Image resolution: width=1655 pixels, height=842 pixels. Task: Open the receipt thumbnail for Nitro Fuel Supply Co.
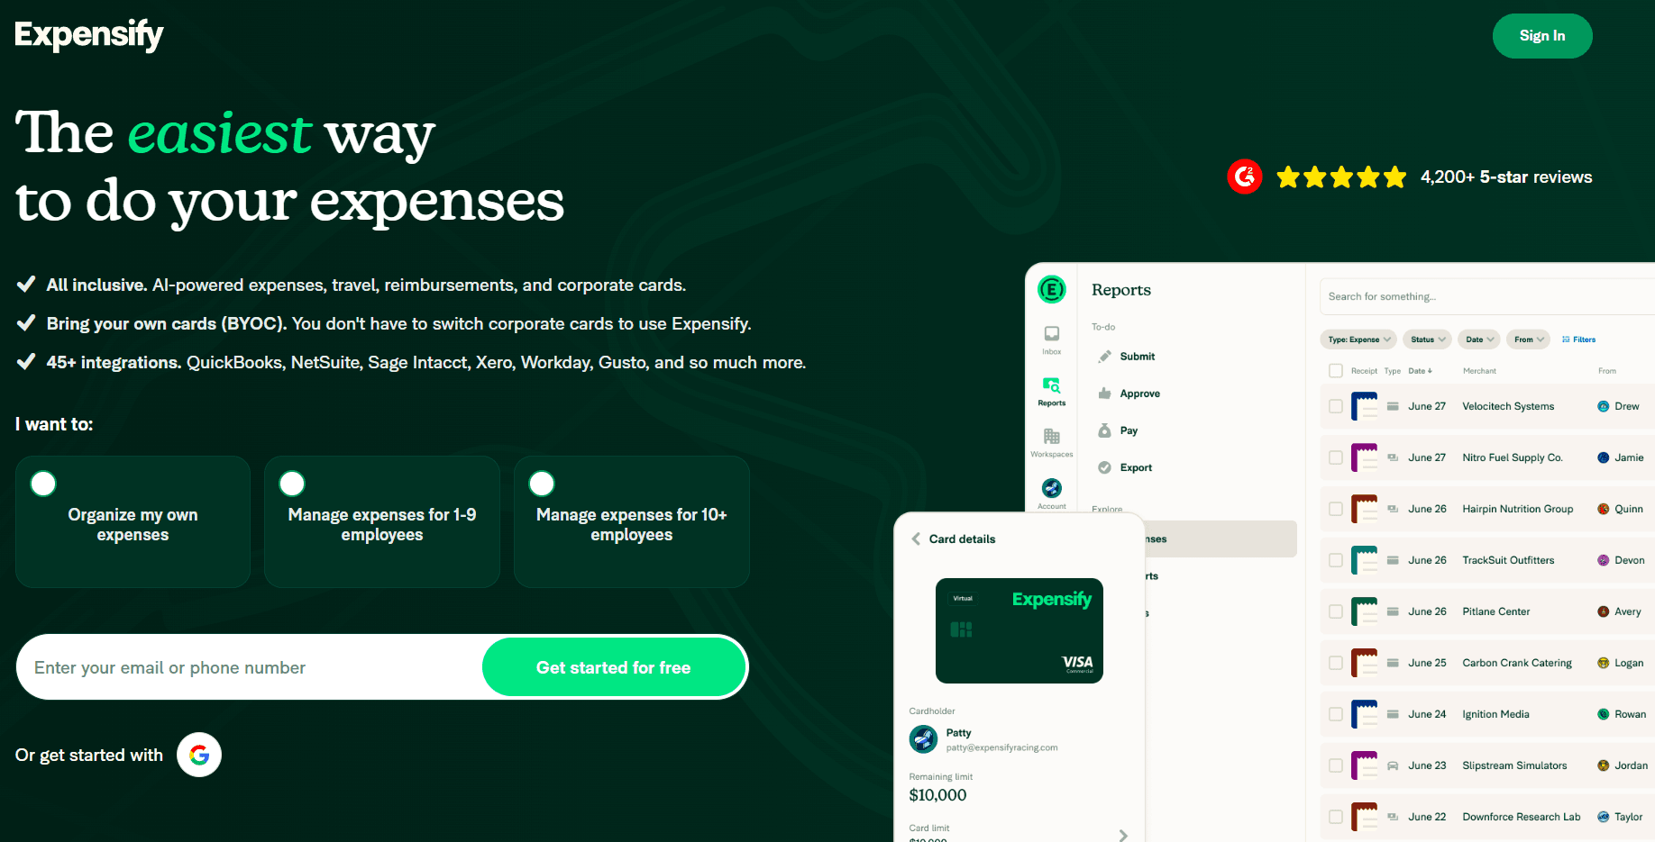tap(1365, 457)
